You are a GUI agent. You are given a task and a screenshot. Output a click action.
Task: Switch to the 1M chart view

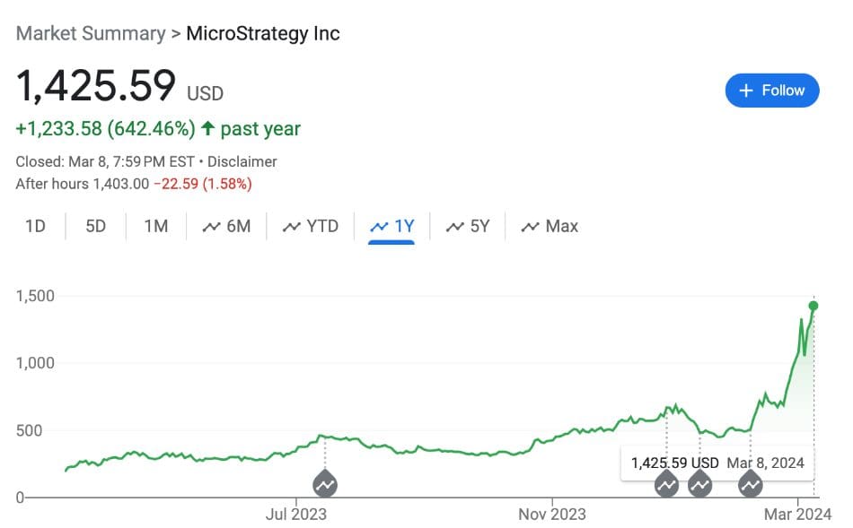(x=155, y=226)
